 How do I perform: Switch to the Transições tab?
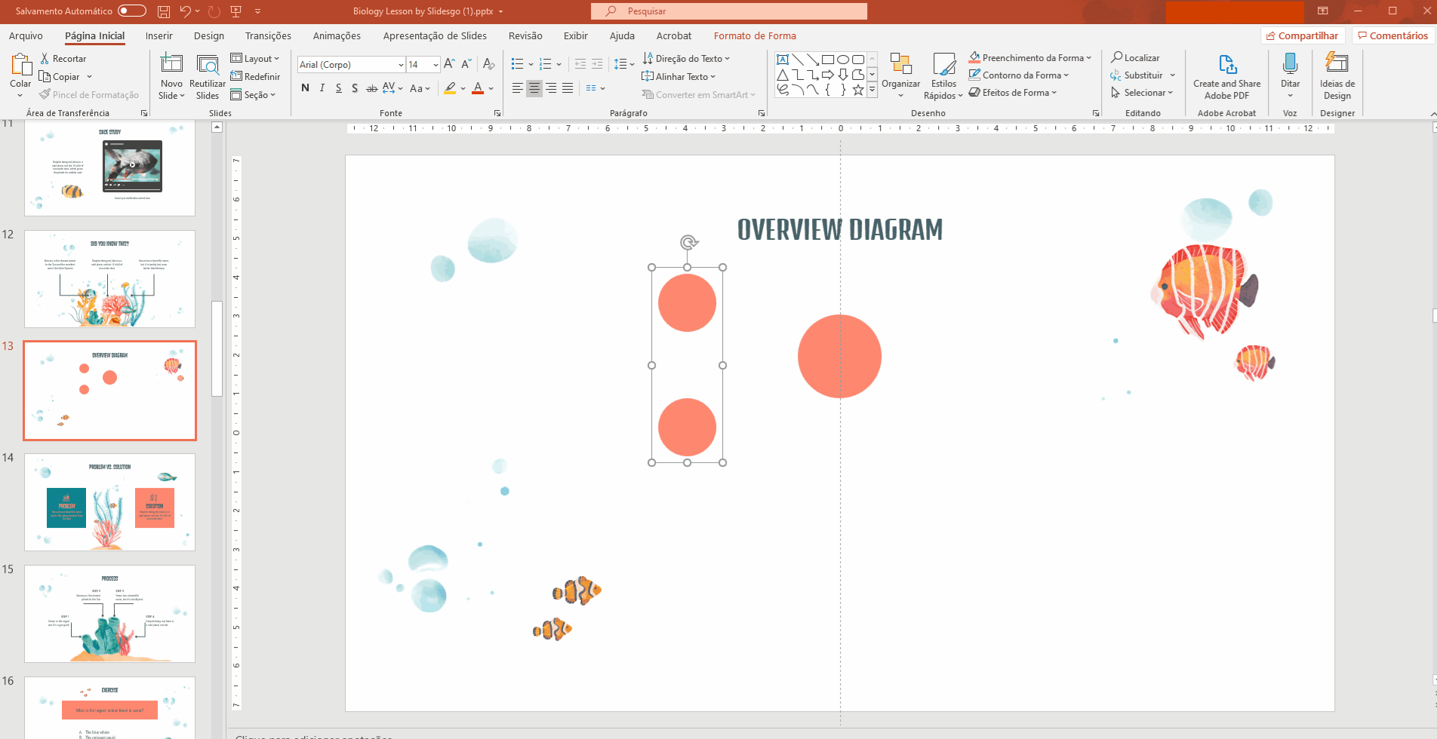click(x=268, y=35)
